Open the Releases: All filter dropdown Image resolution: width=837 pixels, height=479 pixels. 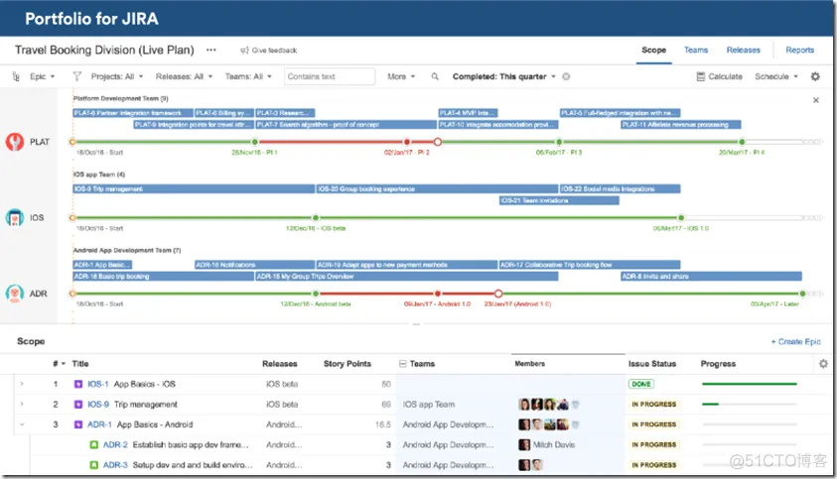pos(184,76)
